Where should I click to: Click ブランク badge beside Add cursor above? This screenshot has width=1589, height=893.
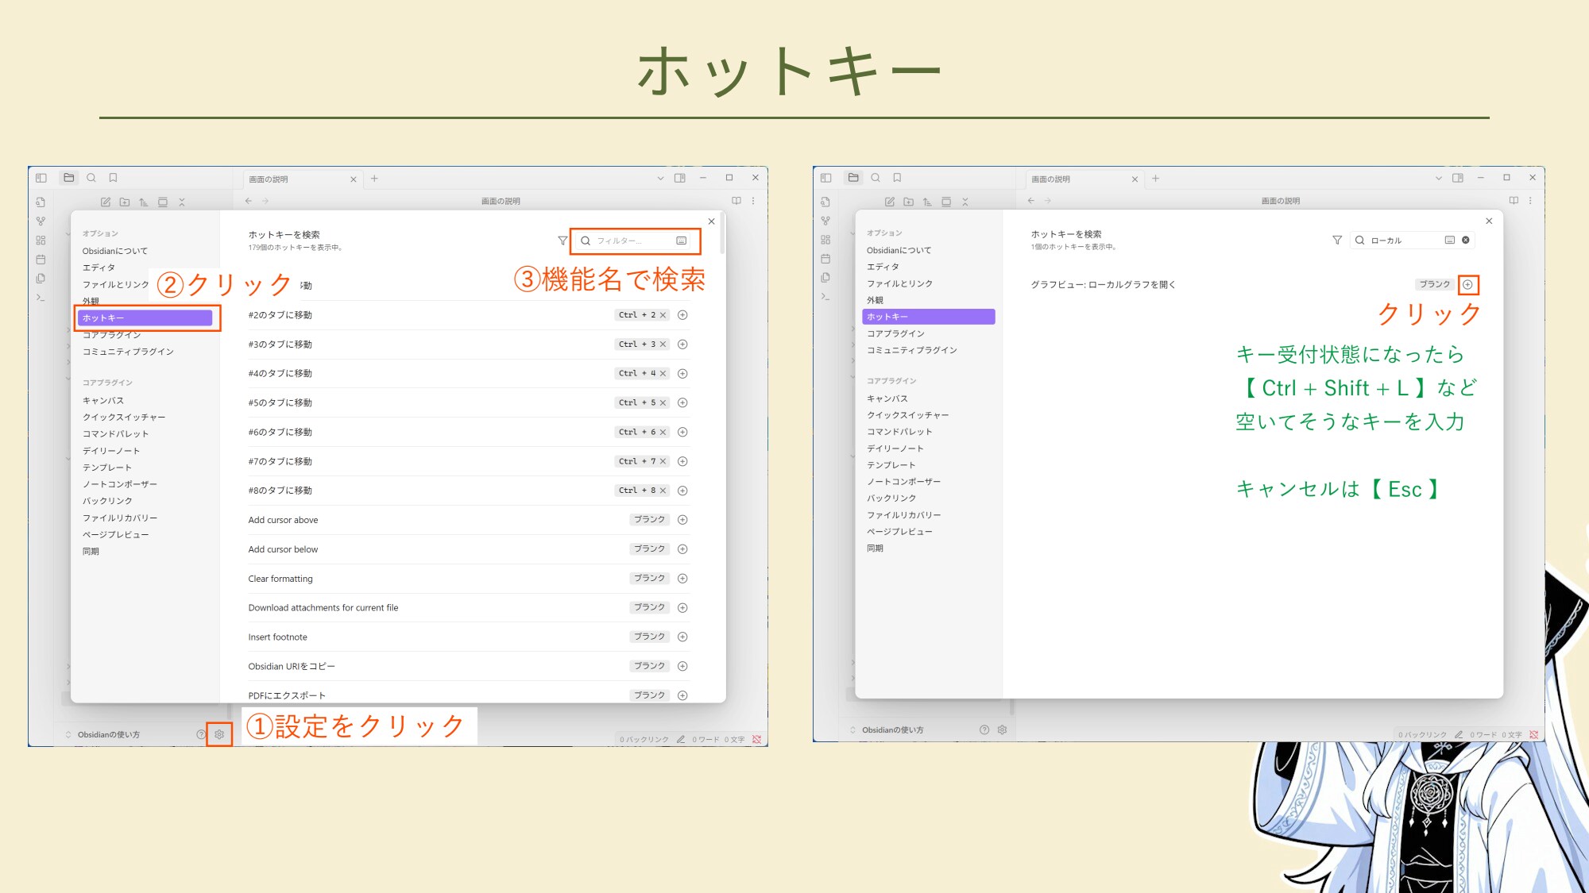coord(649,520)
